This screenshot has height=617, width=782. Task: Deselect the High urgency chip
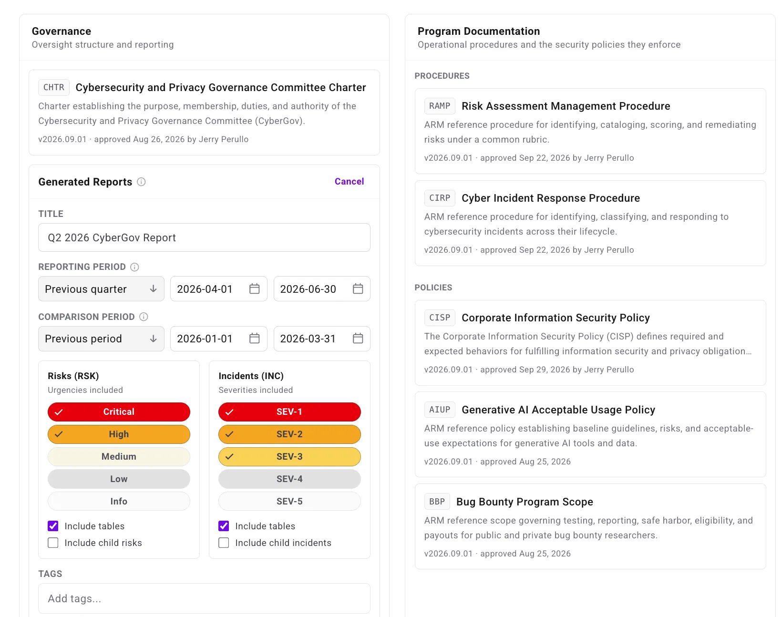point(119,434)
